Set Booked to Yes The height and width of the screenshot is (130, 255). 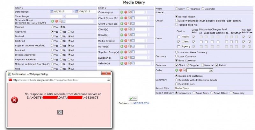(x=52, y=36)
